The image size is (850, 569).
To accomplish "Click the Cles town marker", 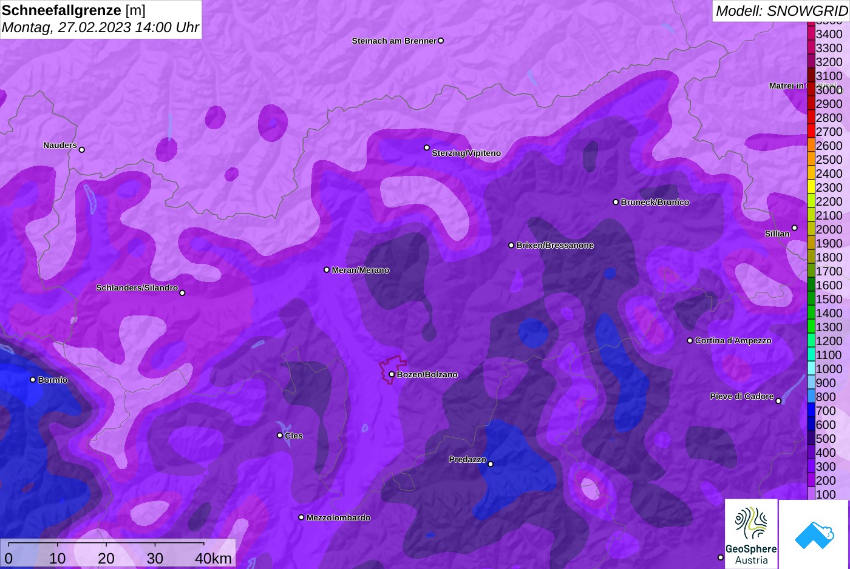I will (280, 435).
